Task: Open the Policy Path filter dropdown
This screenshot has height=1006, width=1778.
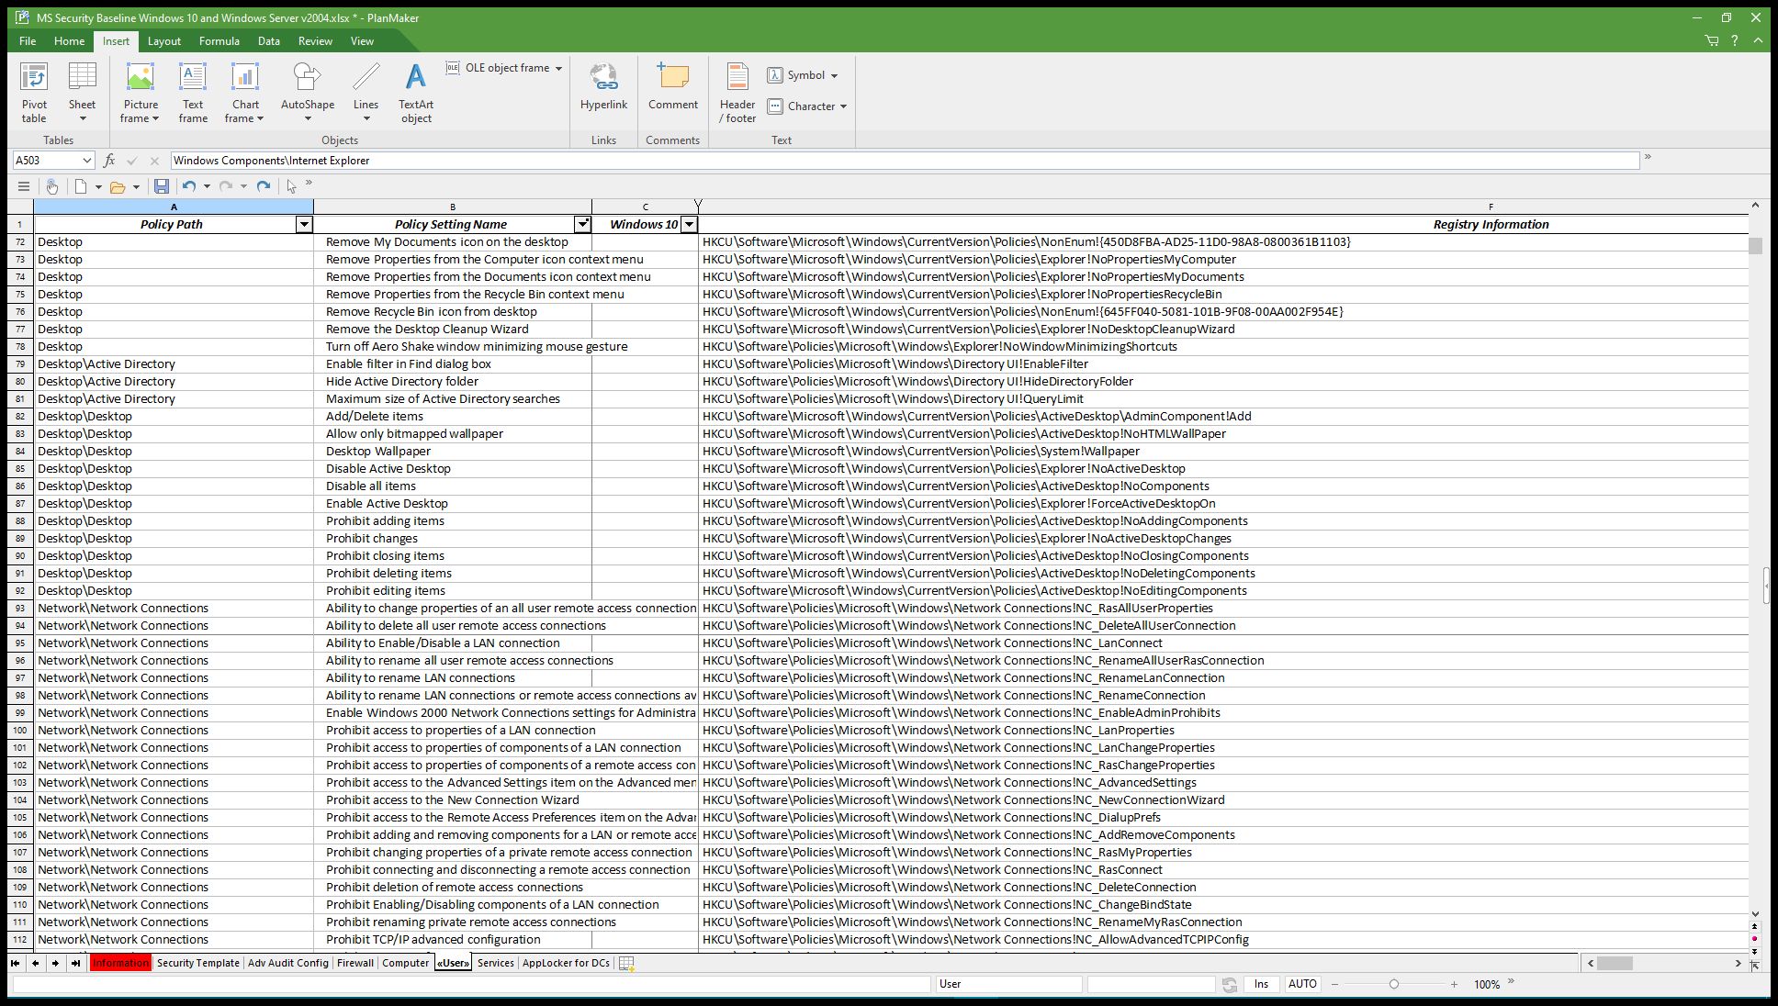Action: [304, 225]
